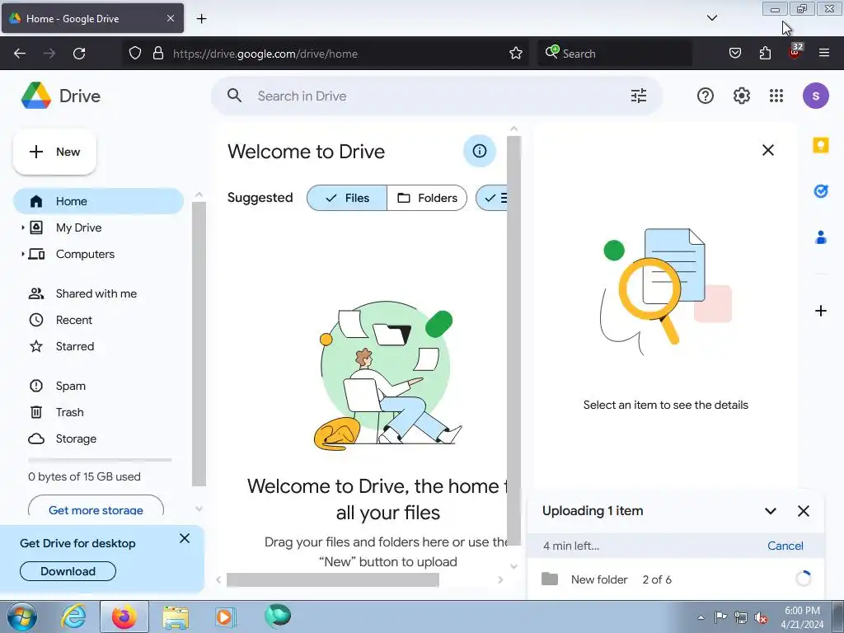The image size is (844, 633).
Task: Close the Uploading 1 item panel
Action: (x=803, y=511)
